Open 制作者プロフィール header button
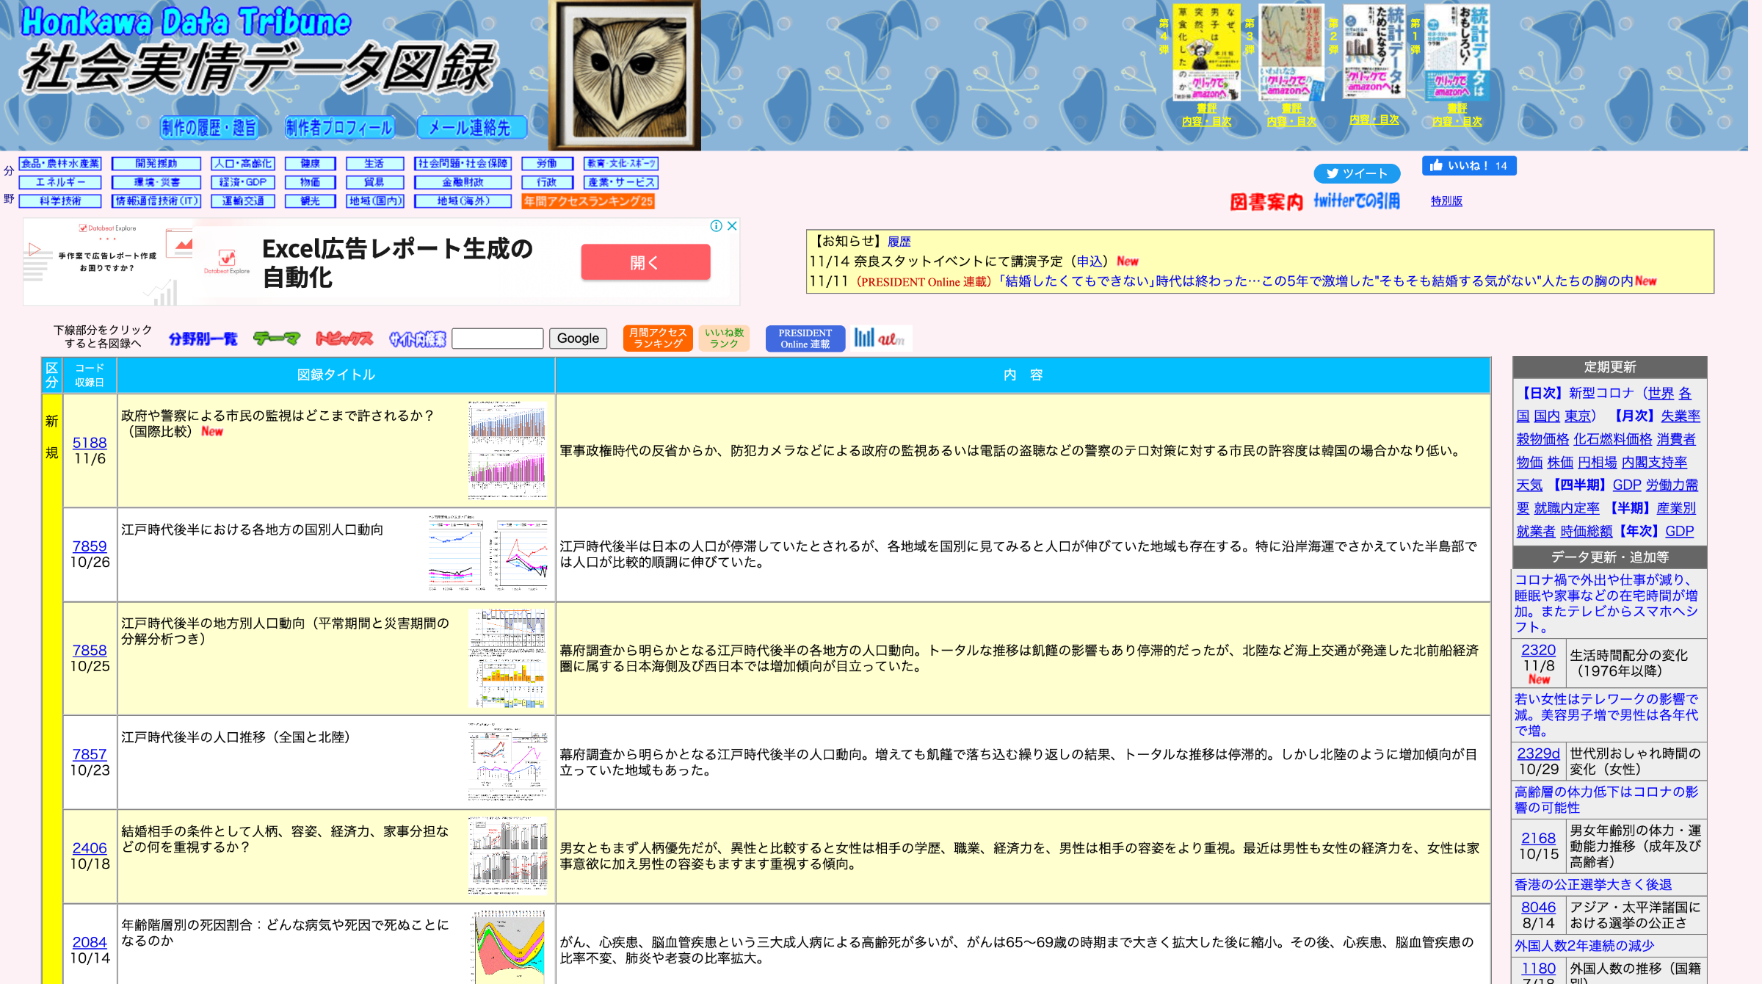The height and width of the screenshot is (984, 1762). [339, 128]
